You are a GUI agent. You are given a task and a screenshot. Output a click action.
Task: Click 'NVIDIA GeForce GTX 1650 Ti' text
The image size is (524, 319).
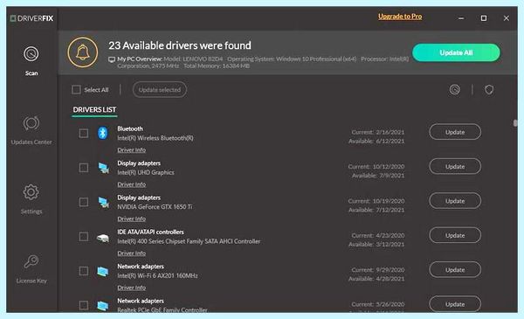coord(155,207)
